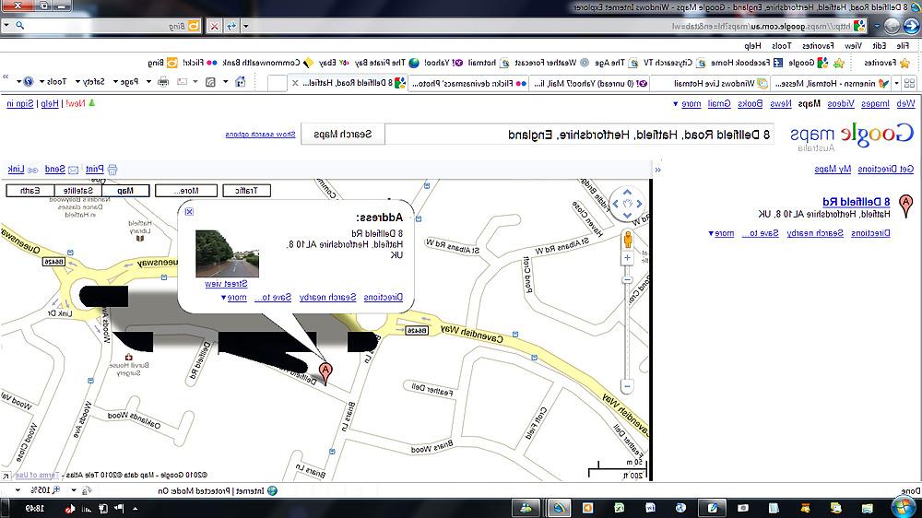Click the map pan control compass
922x518 pixels.
pos(627,204)
